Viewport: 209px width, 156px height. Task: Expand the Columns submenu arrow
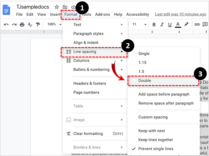(x=122, y=60)
